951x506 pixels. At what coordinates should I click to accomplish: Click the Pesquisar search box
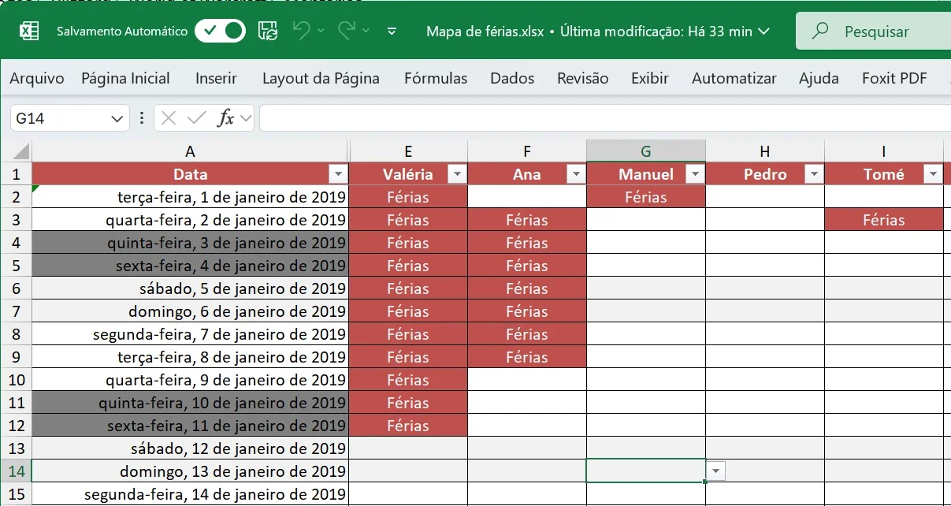873,32
